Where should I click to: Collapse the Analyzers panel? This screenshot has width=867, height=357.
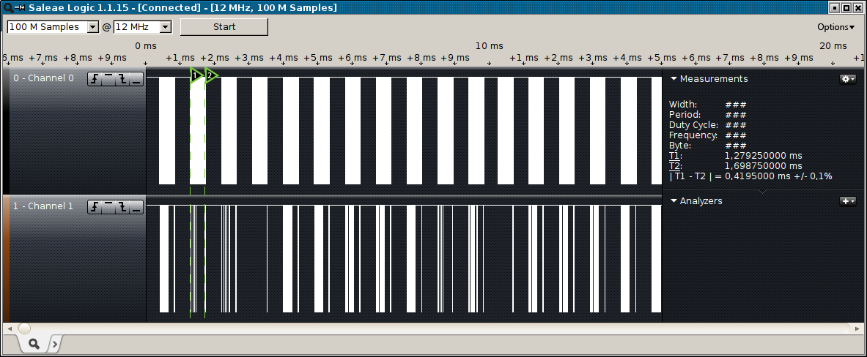point(674,201)
